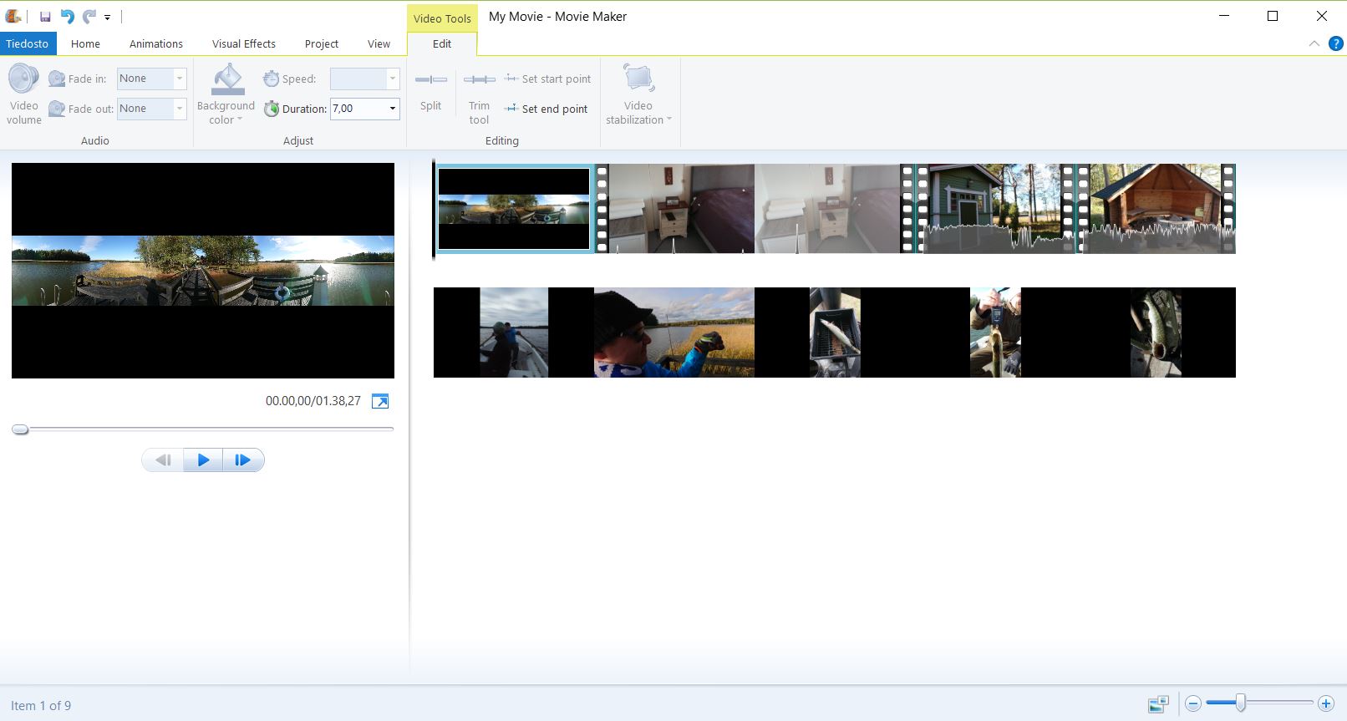Open Movie Maker help
The width and height of the screenshot is (1347, 721).
1335,43
